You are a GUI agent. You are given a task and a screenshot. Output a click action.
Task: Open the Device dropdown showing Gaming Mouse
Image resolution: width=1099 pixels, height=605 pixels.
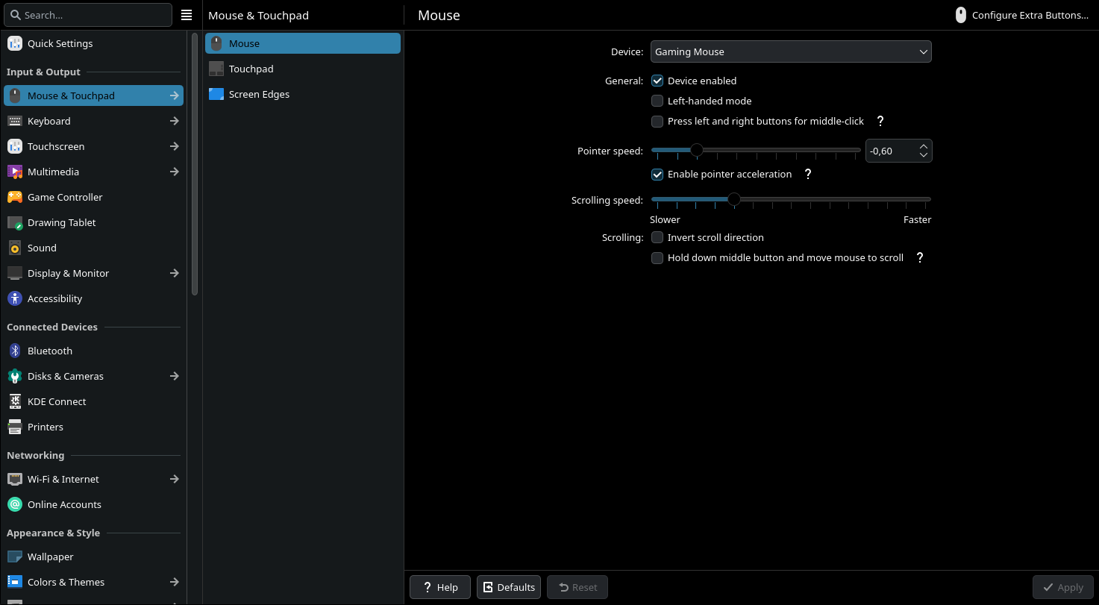point(791,51)
